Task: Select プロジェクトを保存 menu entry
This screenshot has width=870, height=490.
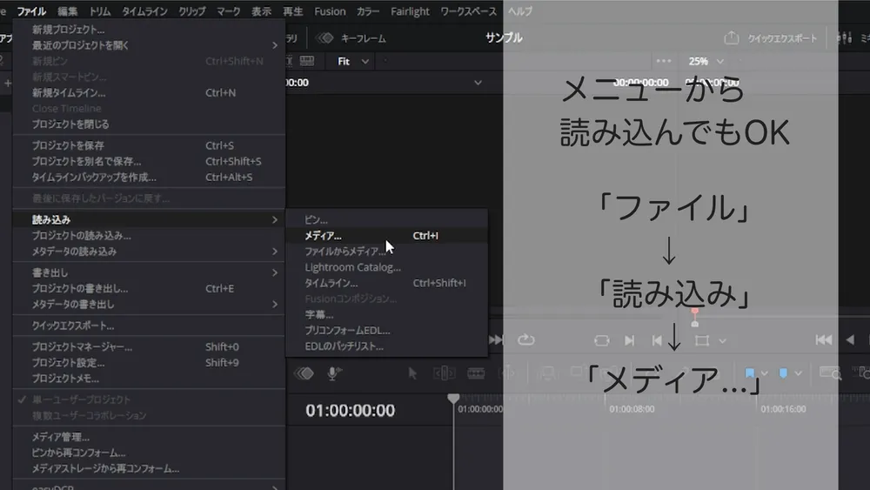Action: 150,145
